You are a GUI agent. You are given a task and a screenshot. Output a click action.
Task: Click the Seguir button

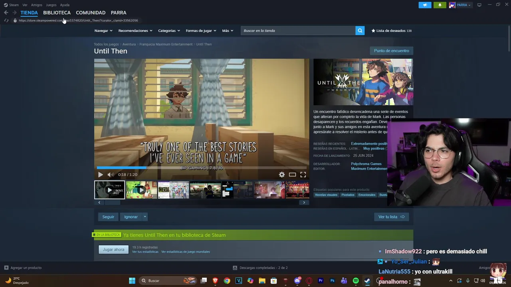tap(108, 217)
